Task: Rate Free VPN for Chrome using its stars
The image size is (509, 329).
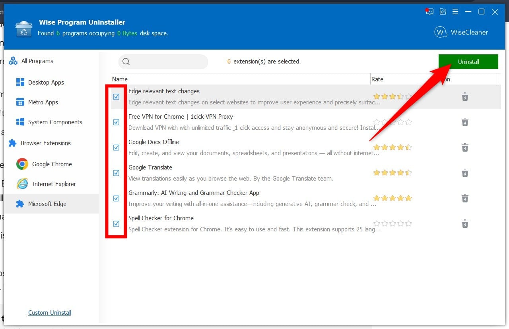Action: point(392,122)
